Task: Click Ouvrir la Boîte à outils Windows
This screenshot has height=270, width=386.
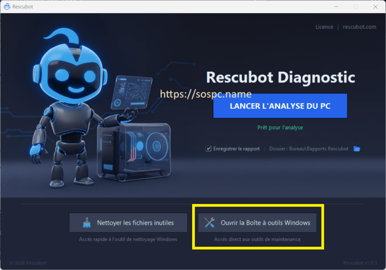Action: click(257, 223)
